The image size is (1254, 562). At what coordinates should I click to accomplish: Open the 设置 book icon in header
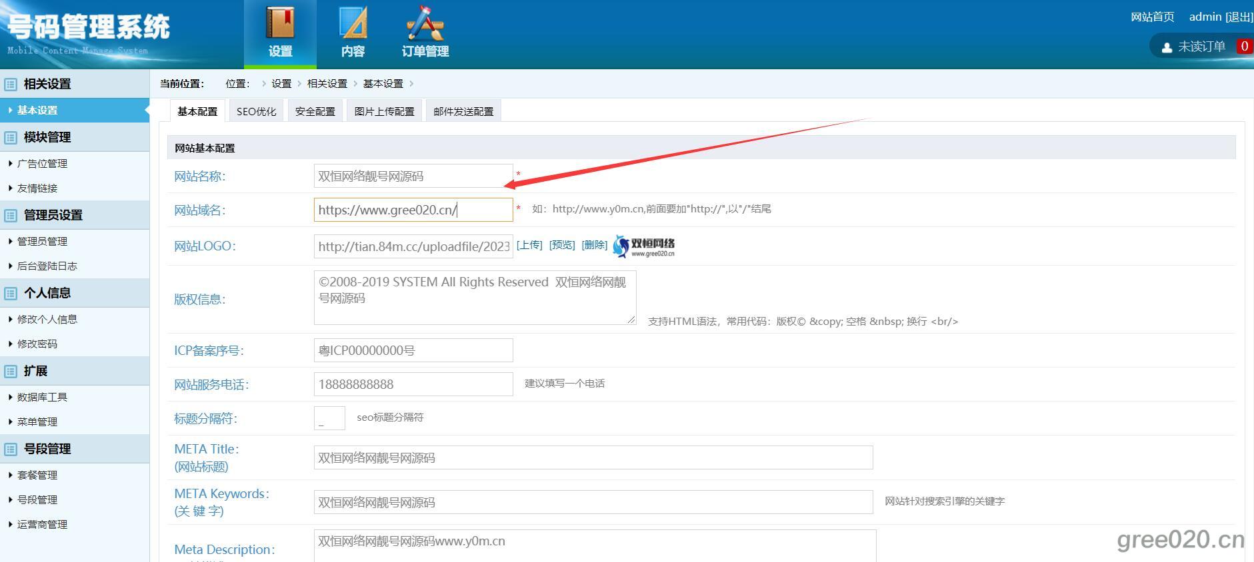280,23
